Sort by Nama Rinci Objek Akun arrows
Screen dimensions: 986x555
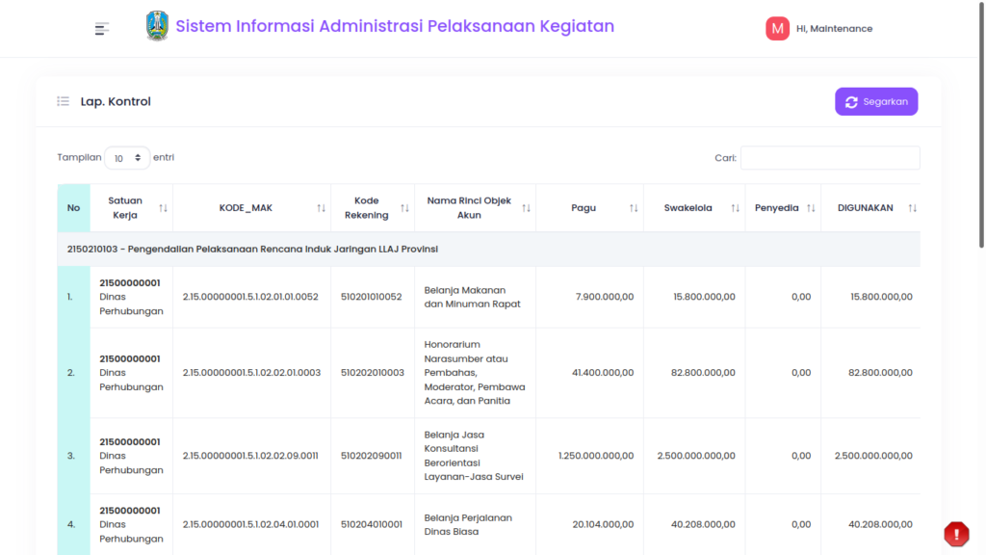(x=526, y=208)
